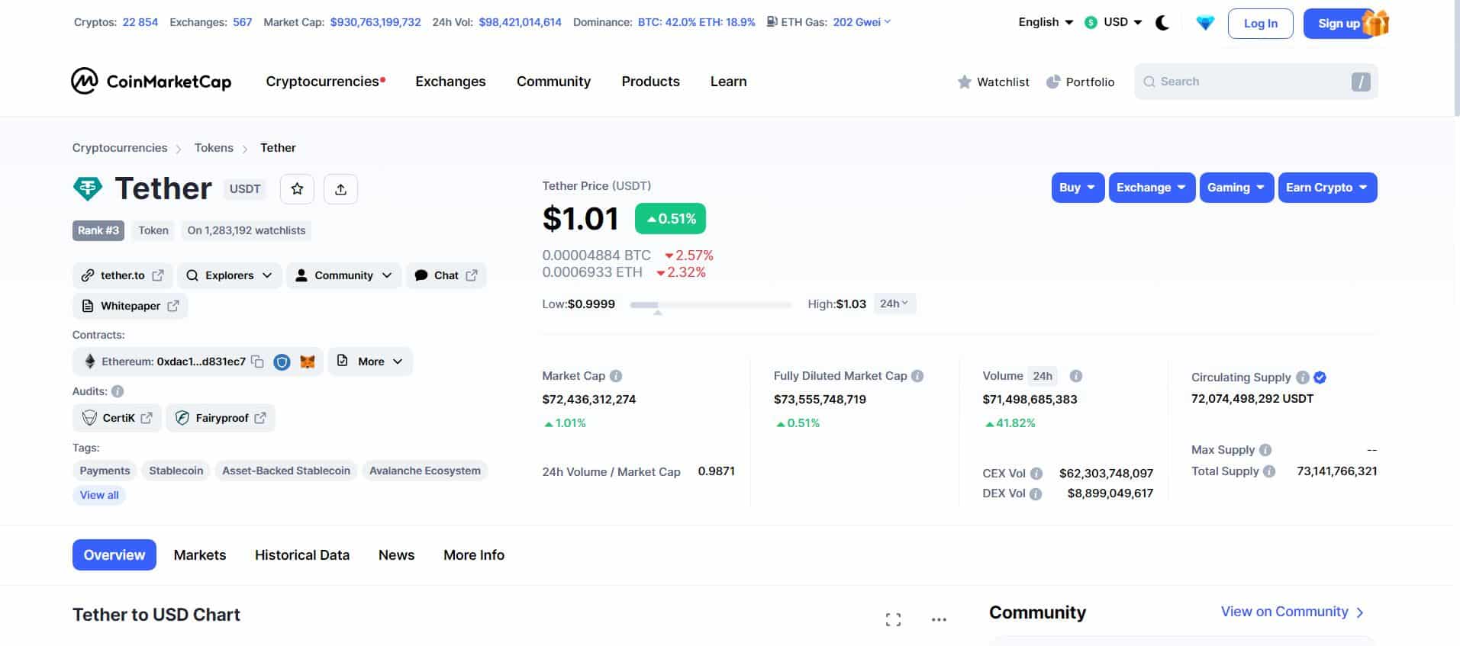
Task: Expand the More contracts dropdown
Action: (370, 362)
